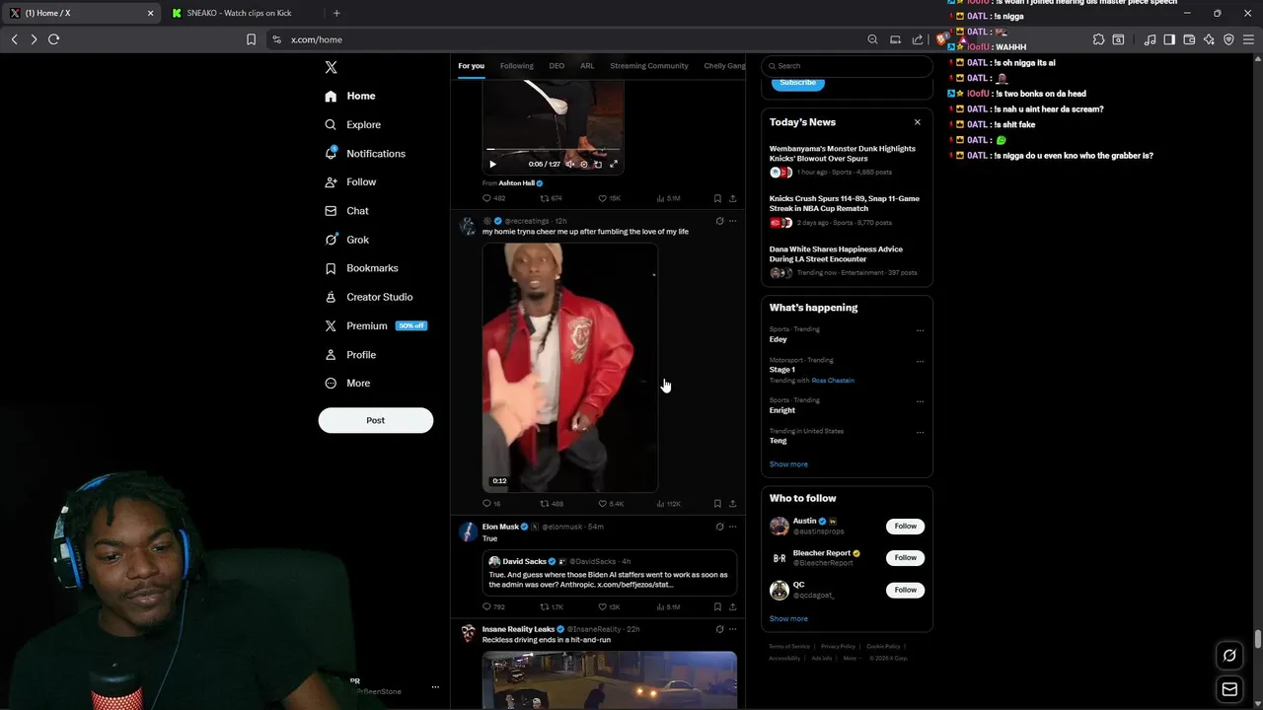
Task: Reply to recreatings post with 16 comments
Action: click(x=491, y=504)
